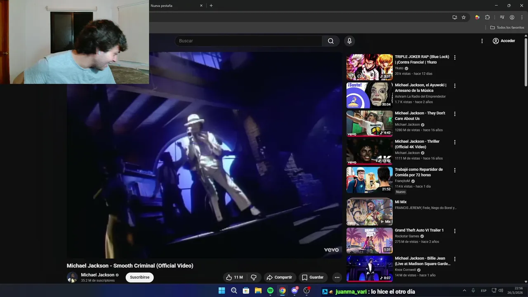Viewport: 528px width, 297px height.
Task: Open options for Ayuwoki video
Action: 455,86
